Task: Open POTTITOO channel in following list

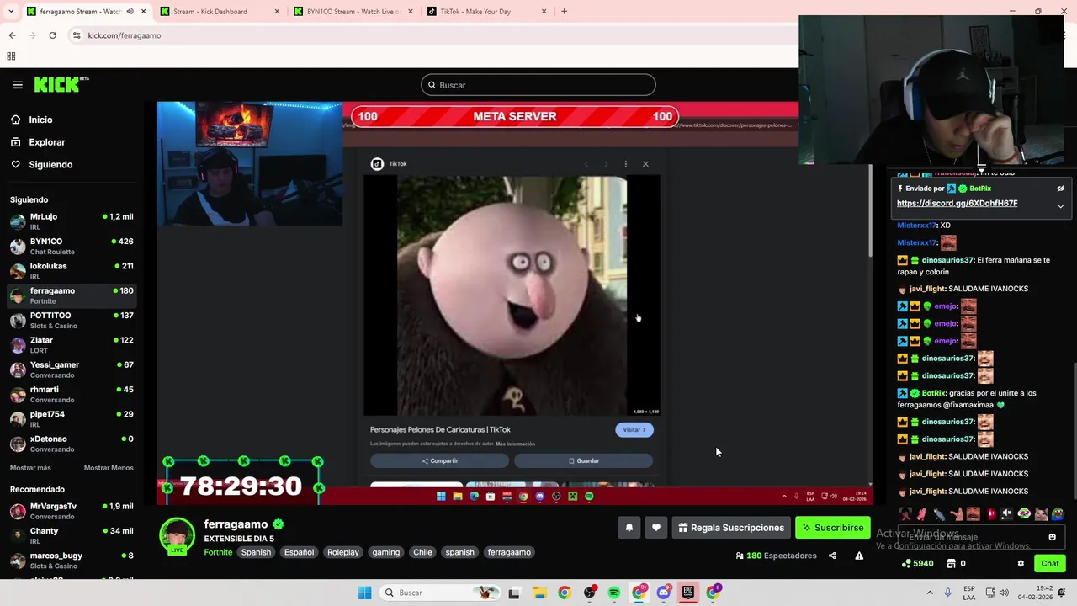Action: click(x=72, y=320)
